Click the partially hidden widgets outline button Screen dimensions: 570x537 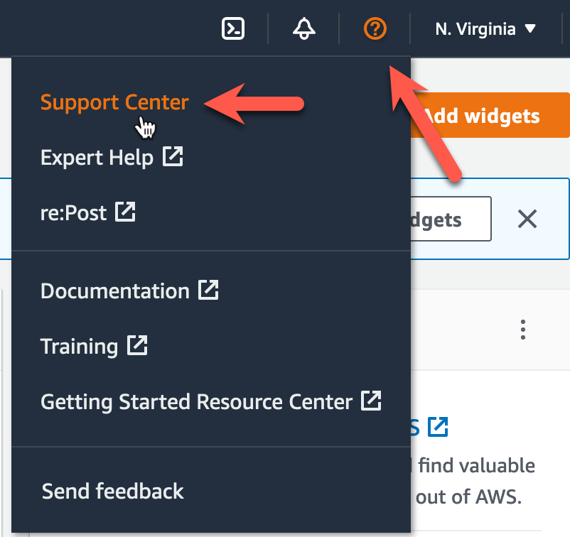[451, 219]
